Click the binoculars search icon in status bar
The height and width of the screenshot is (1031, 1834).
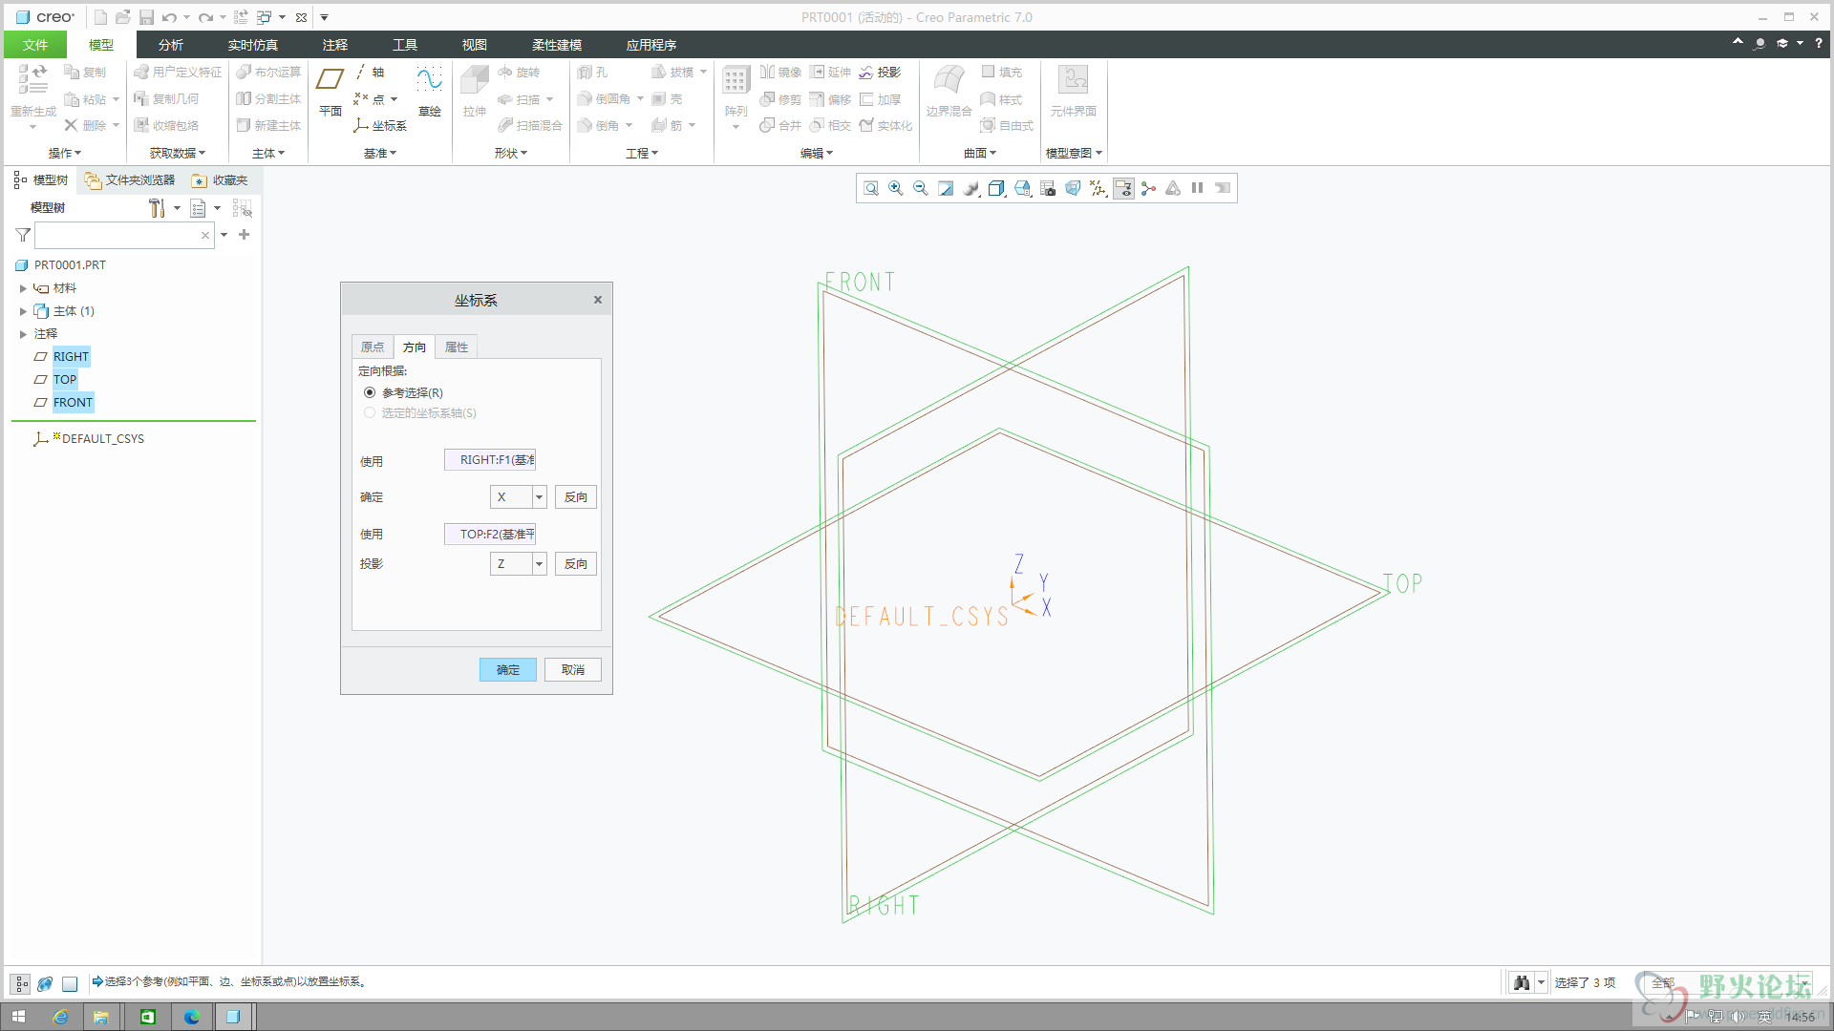(1522, 982)
